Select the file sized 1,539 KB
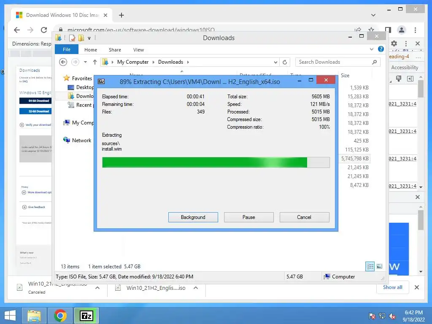Viewport: 432px width, 324px height. [x=359, y=88]
